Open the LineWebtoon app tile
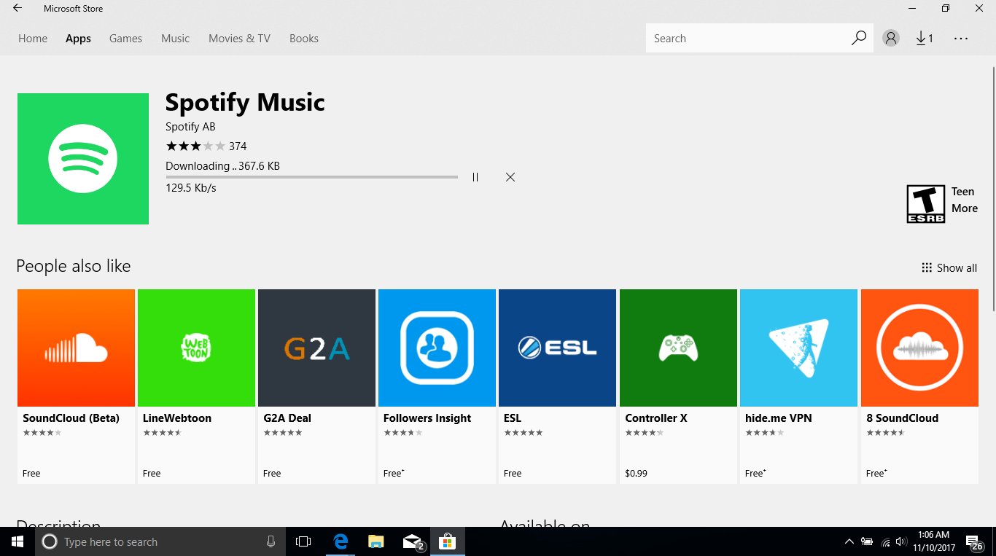 pos(196,386)
